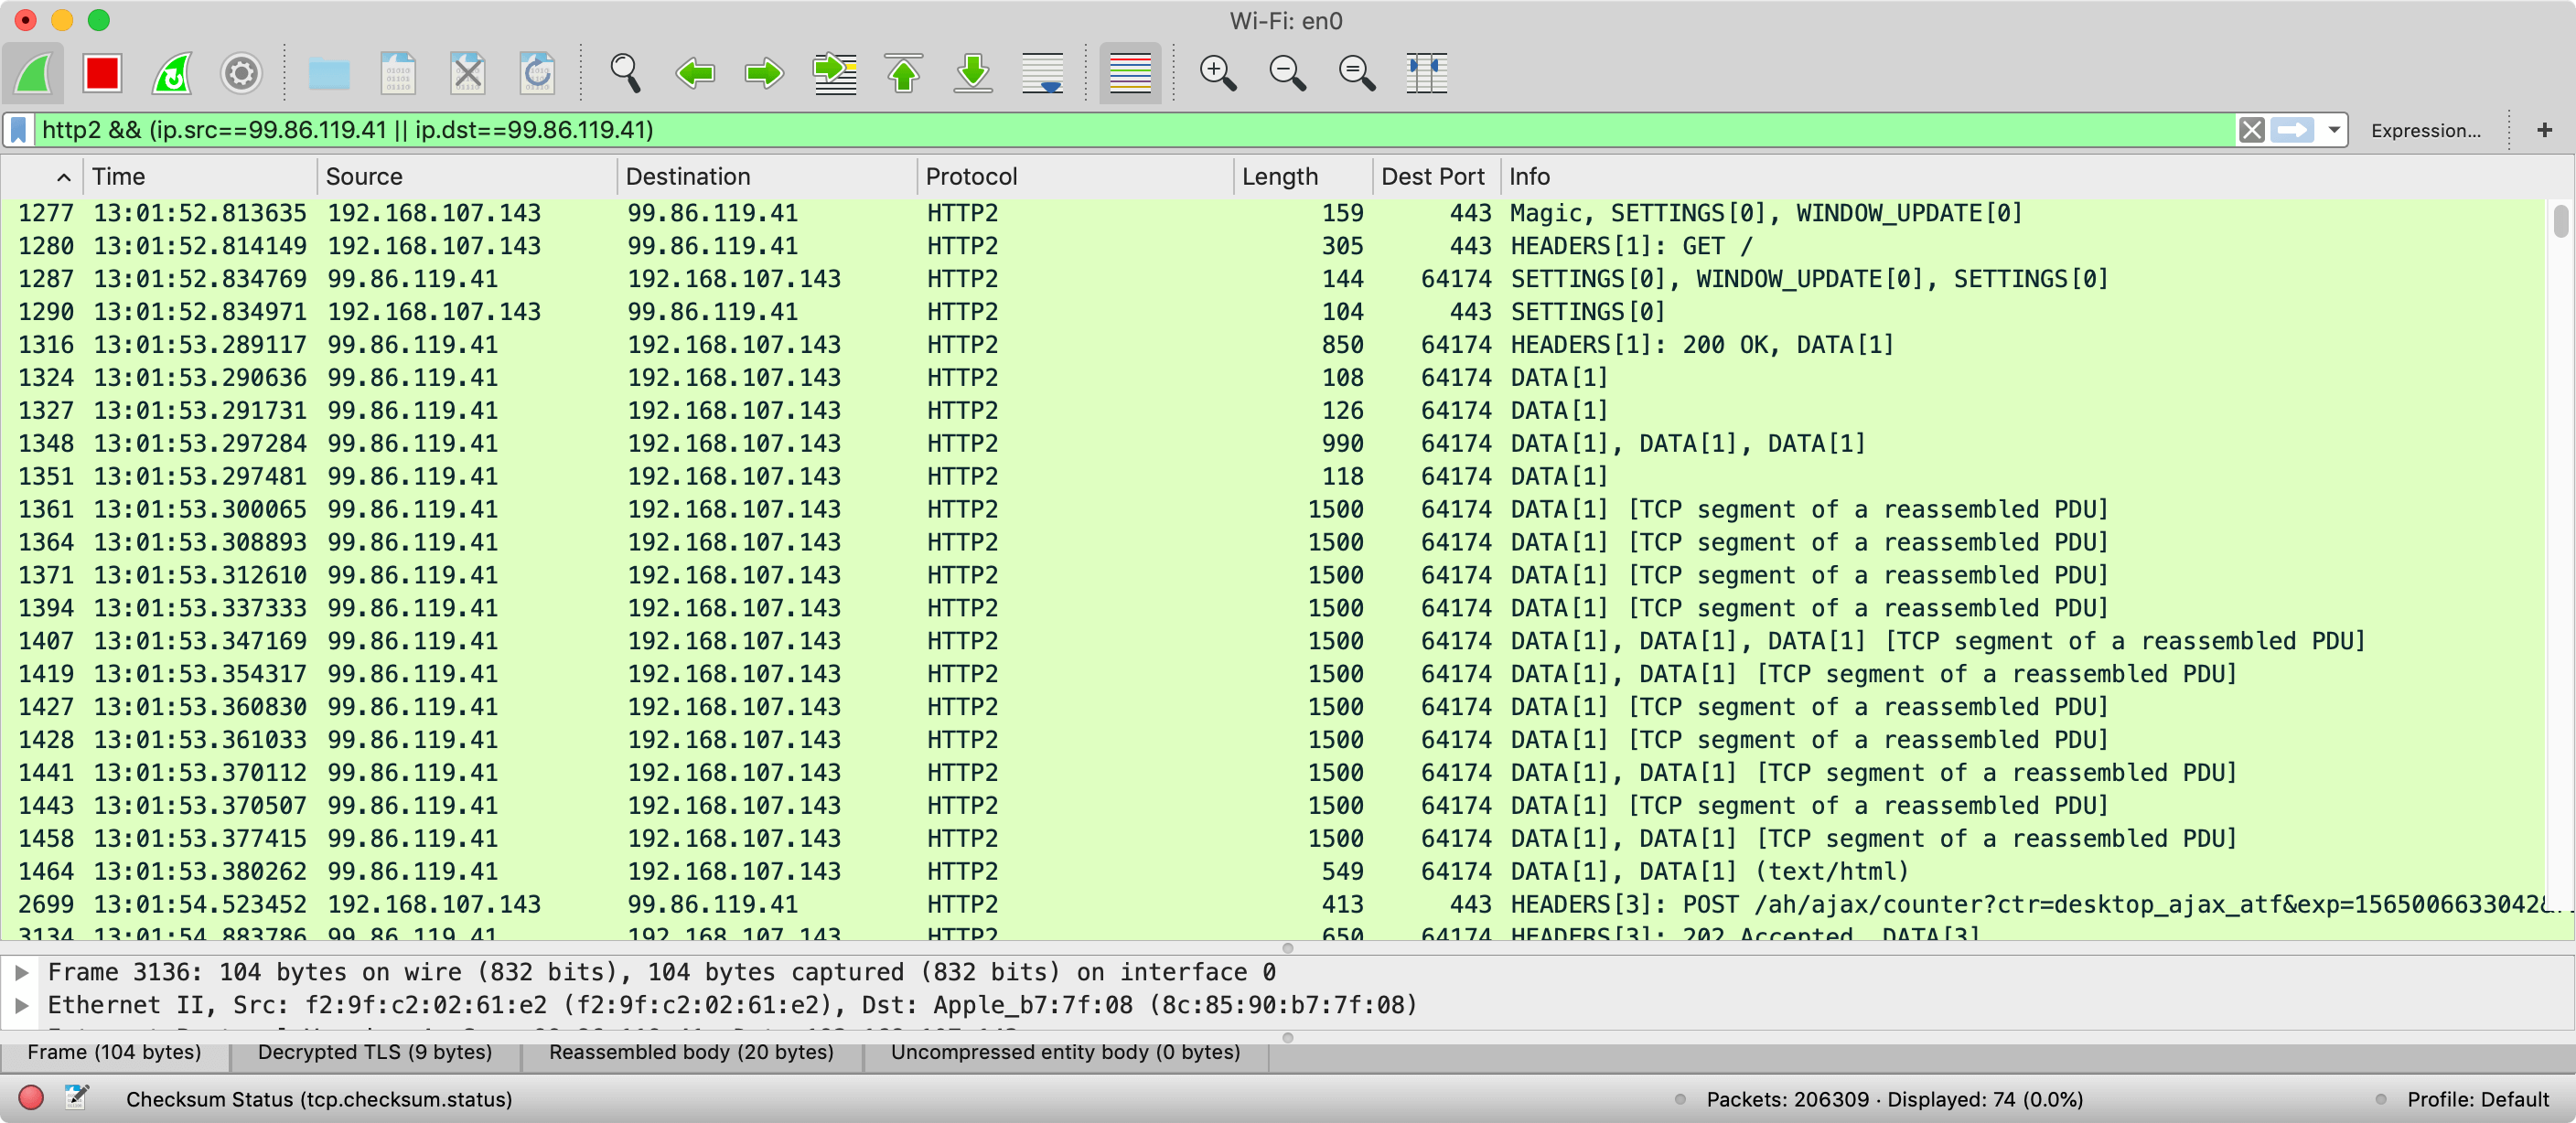Zoom in on packet text
The width and height of the screenshot is (2576, 1123).
pyautogui.click(x=1217, y=73)
